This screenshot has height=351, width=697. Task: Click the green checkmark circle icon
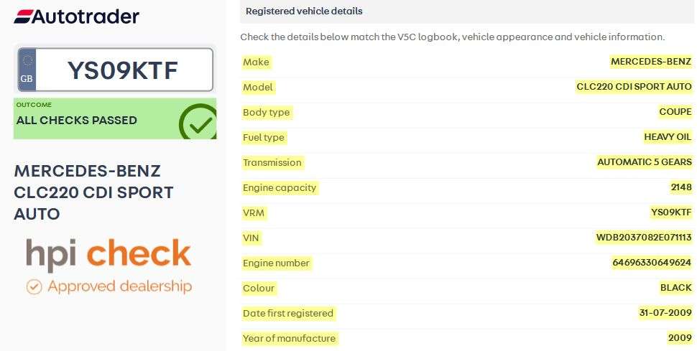point(198,122)
